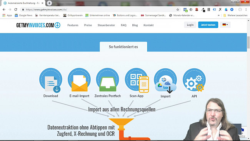The width and height of the screenshot is (250, 141).
Task: Open the Buttons und Logos bookmark
Action: click(x=125, y=15)
